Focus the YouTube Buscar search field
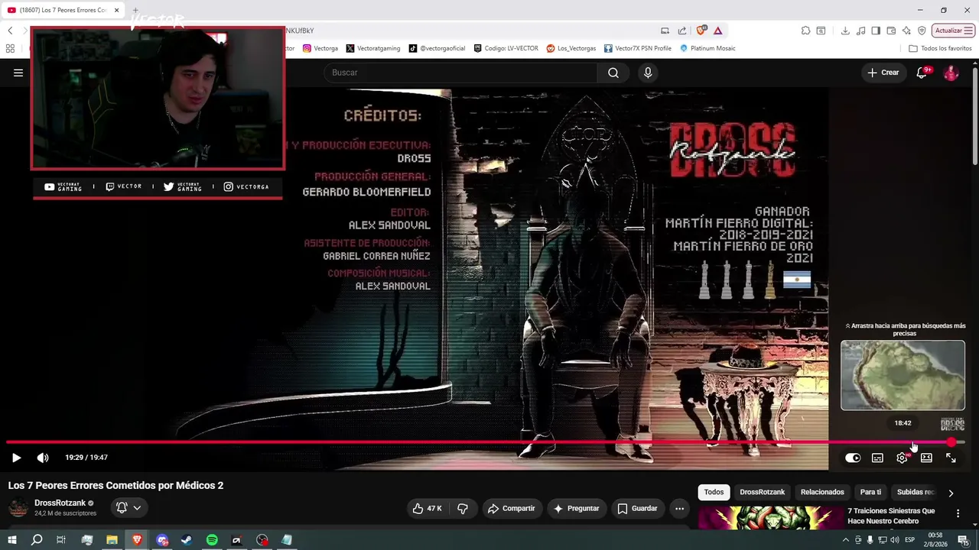 click(460, 73)
